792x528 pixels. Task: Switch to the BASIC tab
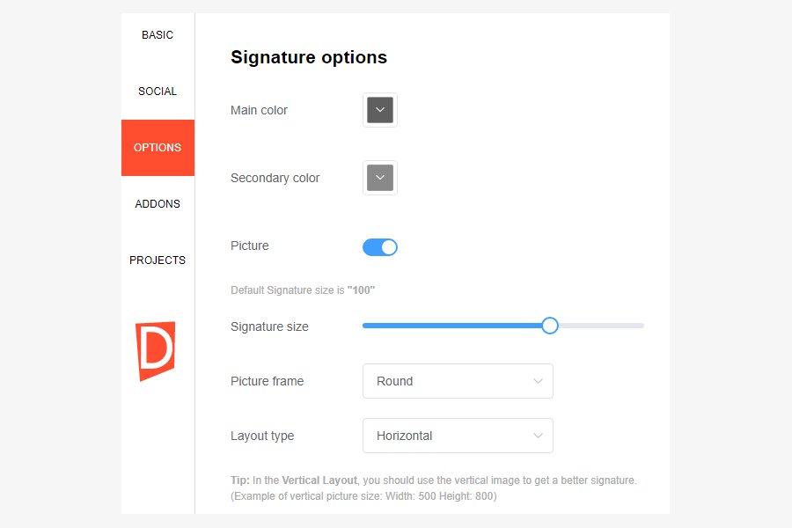coord(157,35)
